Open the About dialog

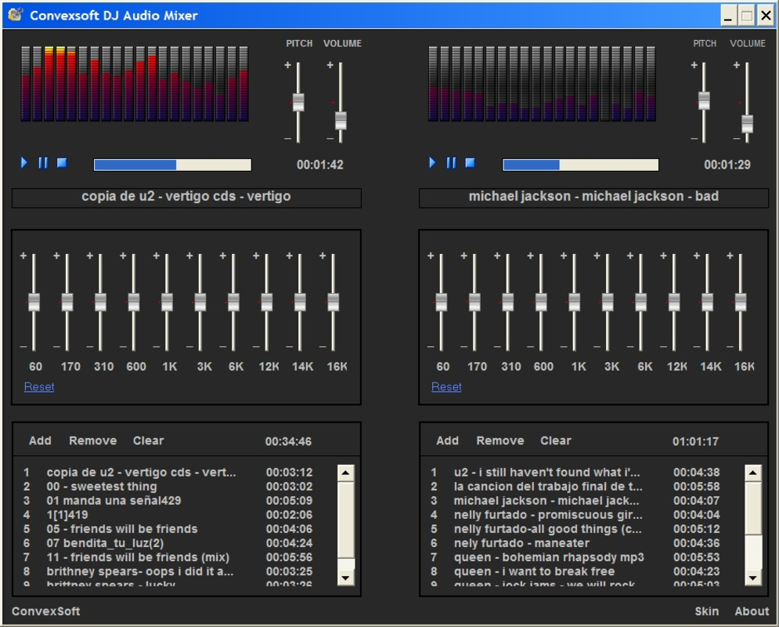pos(752,611)
